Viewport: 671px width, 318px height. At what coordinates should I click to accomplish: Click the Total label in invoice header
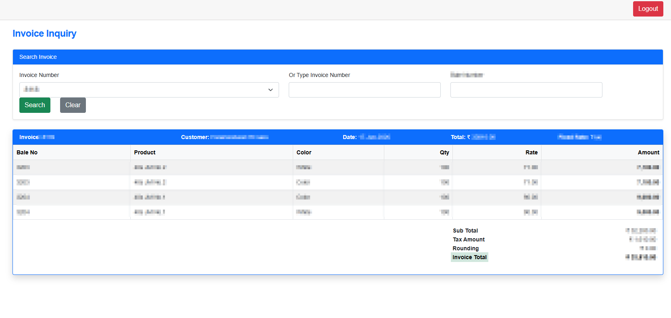coord(458,137)
